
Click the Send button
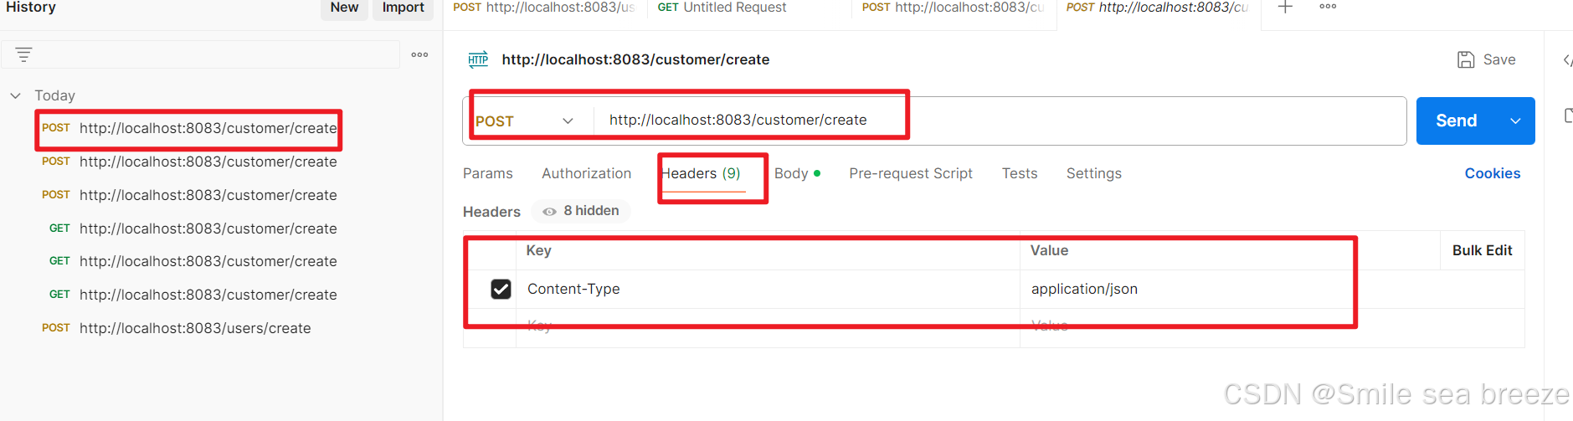tap(1457, 121)
